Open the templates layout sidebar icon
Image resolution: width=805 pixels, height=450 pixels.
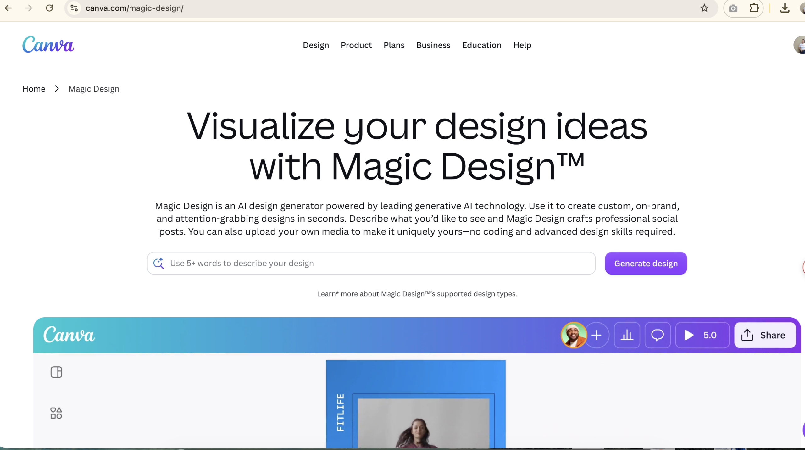click(x=56, y=372)
